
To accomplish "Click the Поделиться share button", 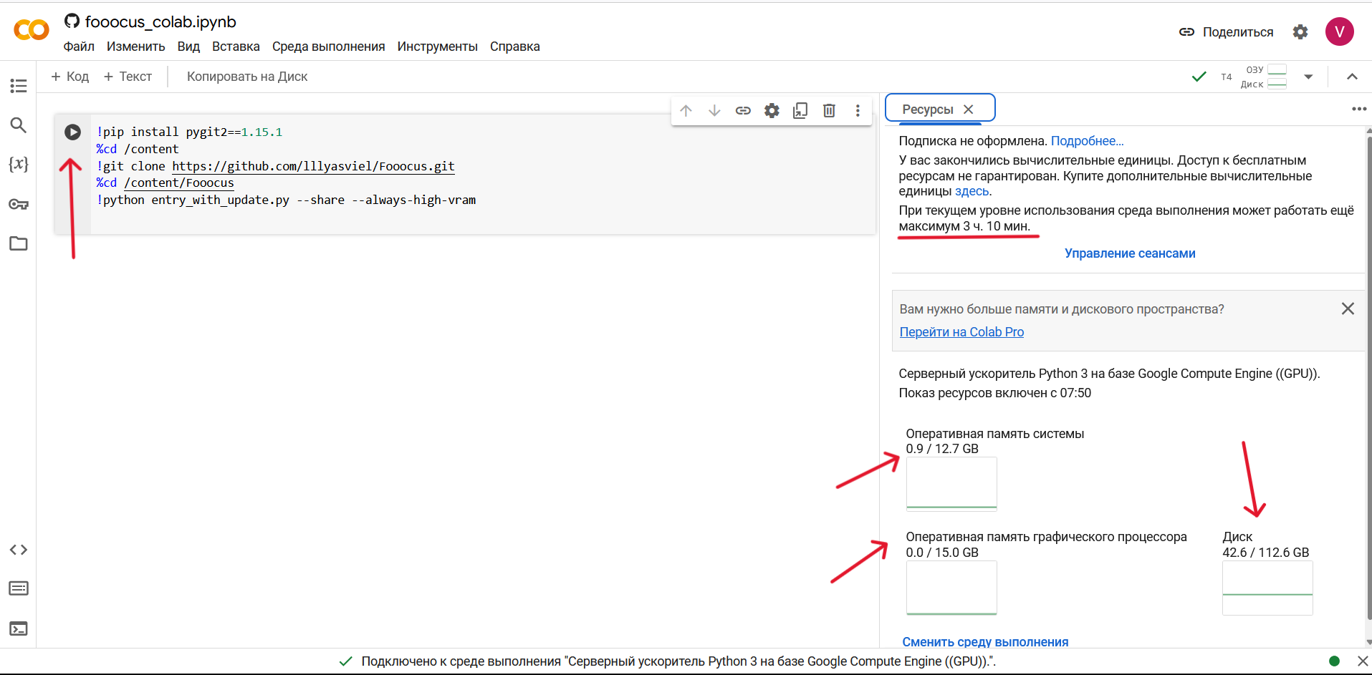I will 1227,31.
